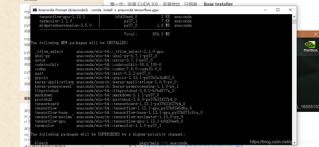Click the 'termcolor-1.1.0' 7 KB download row

[x=115, y=21]
